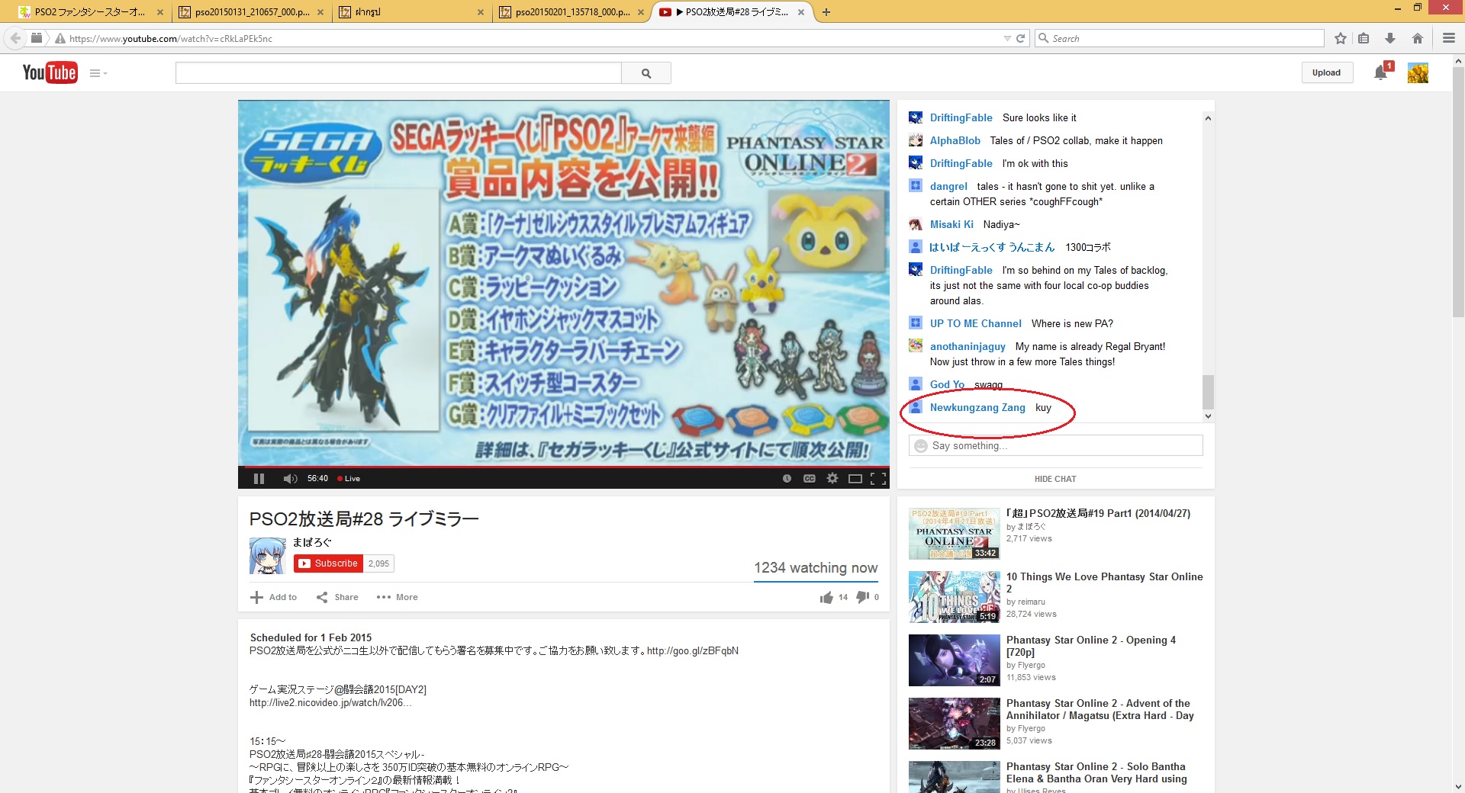
Task: Open anothaninjaguy's chat profile
Action: coord(968,346)
